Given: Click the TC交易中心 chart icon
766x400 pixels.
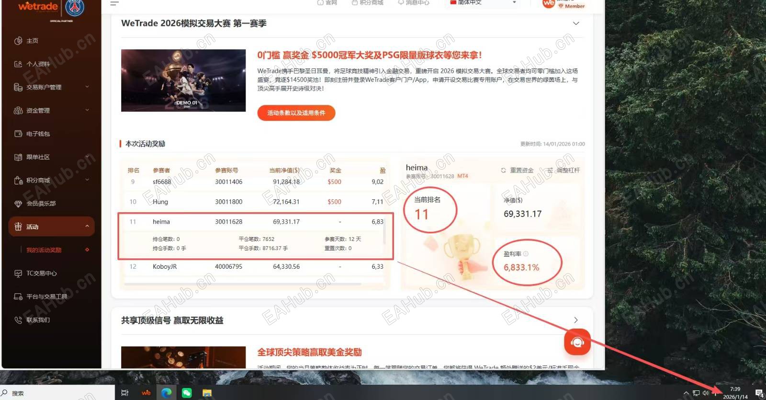Looking at the screenshot, I should (x=18, y=274).
